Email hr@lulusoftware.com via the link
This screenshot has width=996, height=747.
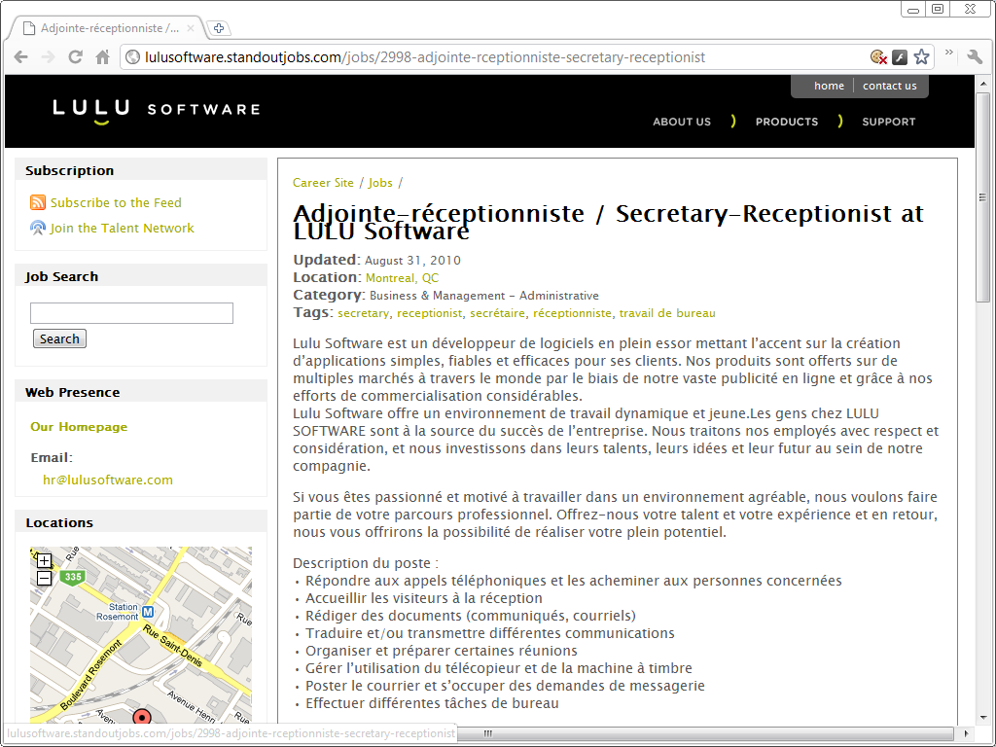pos(108,480)
